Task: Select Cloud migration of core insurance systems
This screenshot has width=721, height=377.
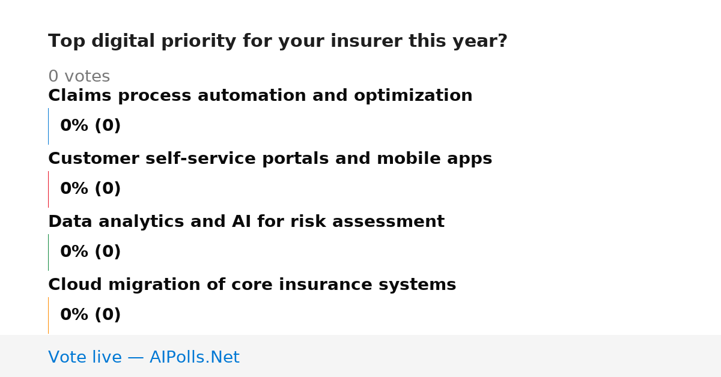Action: point(252,285)
